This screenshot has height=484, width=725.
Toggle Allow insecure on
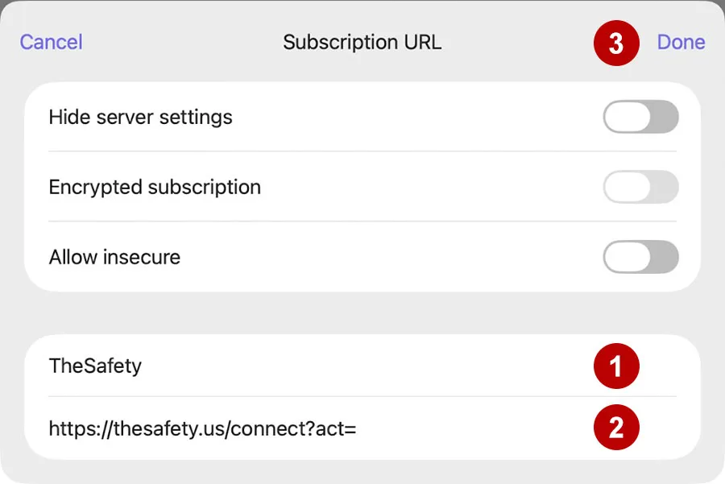click(x=640, y=257)
